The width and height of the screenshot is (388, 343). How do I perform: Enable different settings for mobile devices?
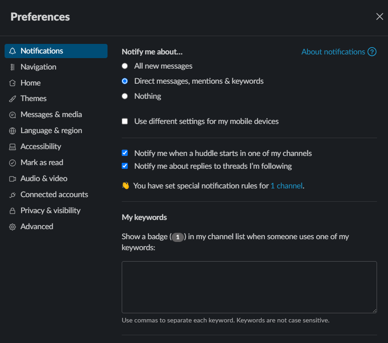pyautogui.click(x=125, y=121)
